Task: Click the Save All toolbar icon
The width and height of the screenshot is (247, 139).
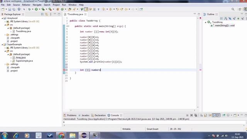Action: click(14, 9)
